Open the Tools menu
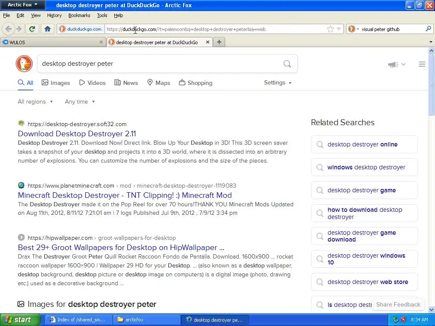 pyautogui.click(x=102, y=15)
